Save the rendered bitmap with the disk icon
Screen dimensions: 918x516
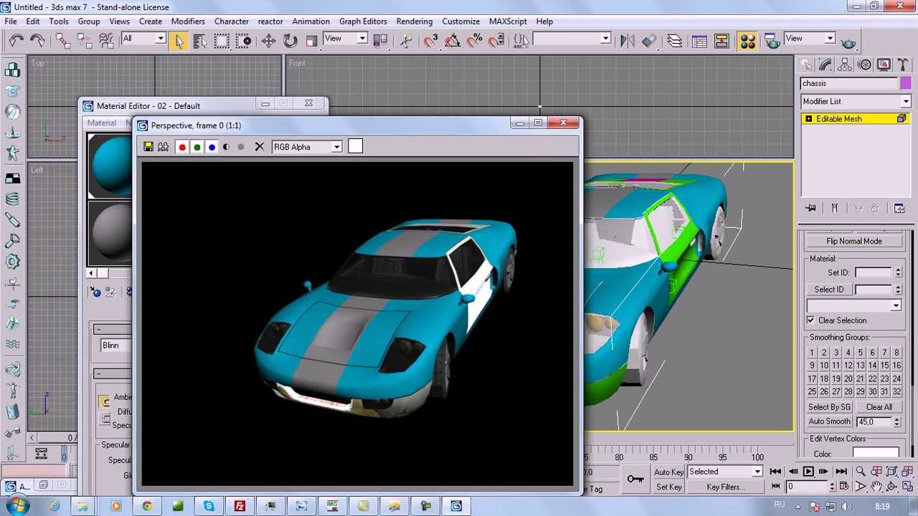pyautogui.click(x=148, y=147)
